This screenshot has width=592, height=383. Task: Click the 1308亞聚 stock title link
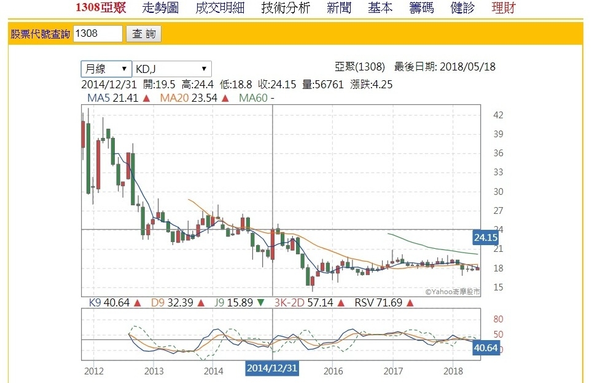101,7
